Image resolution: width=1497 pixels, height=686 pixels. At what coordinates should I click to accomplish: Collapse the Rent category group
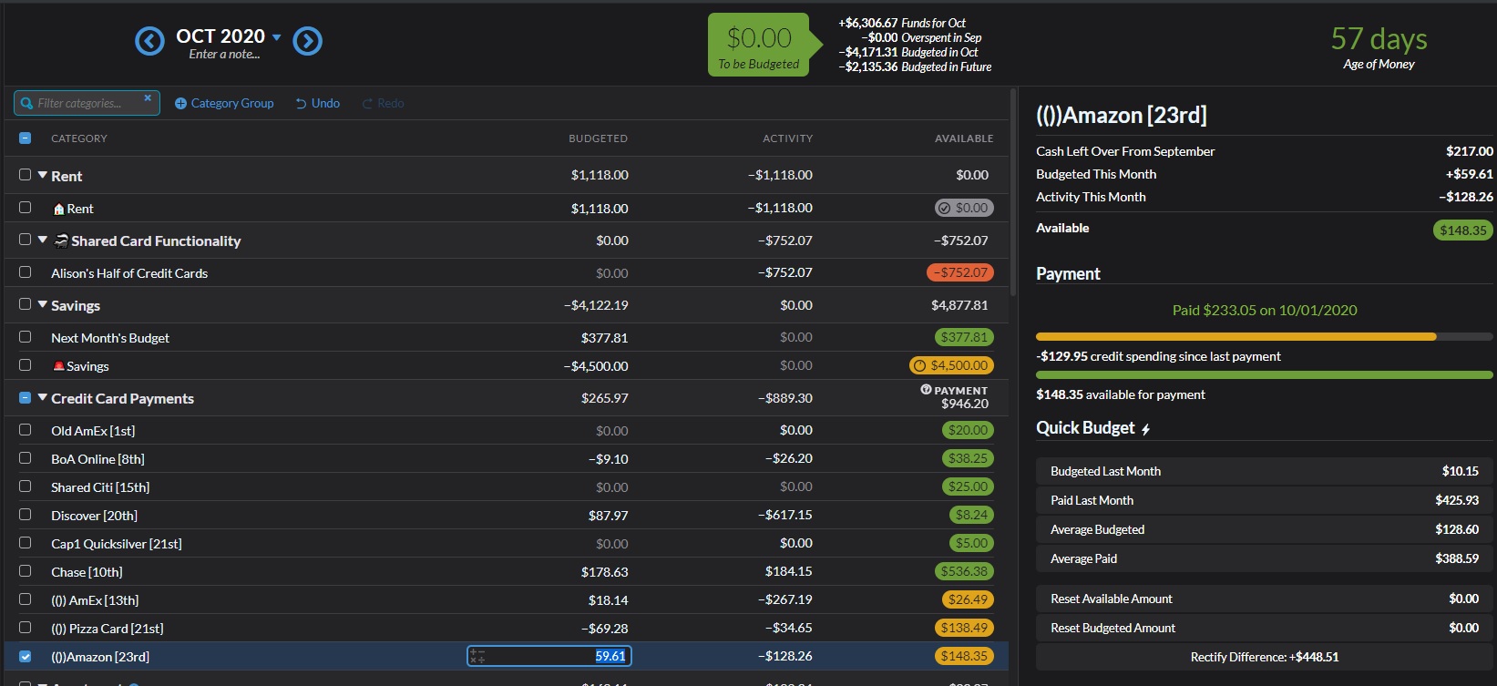(42, 175)
